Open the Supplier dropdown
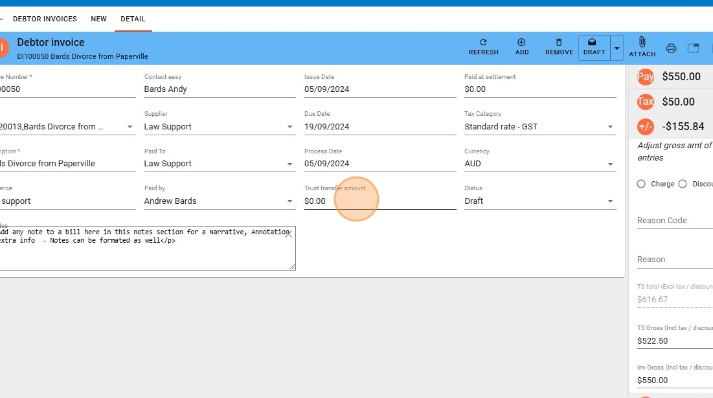This screenshot has height=398, width=713. [x=289, y=127]
